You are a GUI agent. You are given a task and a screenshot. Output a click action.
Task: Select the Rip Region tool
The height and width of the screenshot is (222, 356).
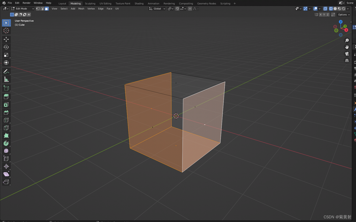coord(6,182)
